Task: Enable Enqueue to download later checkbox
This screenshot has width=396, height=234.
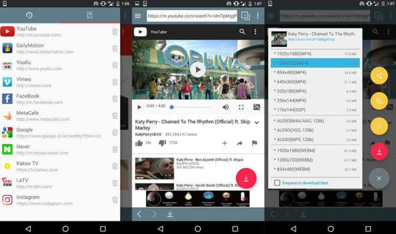Action: pos(277,183)
